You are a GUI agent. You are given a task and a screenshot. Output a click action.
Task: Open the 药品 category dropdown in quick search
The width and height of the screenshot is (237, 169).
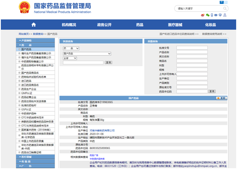71,48
